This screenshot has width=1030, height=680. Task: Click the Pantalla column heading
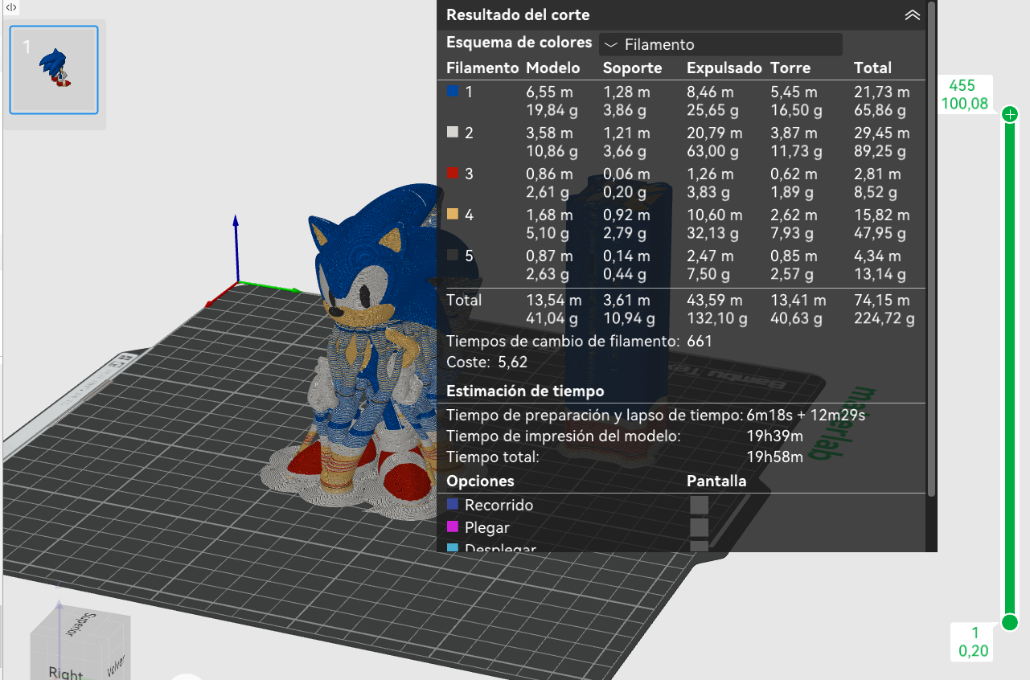pyautogui.click(x=716, y=481)
